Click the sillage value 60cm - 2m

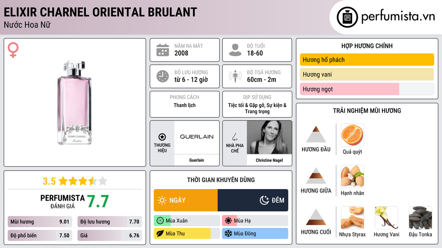262,80
